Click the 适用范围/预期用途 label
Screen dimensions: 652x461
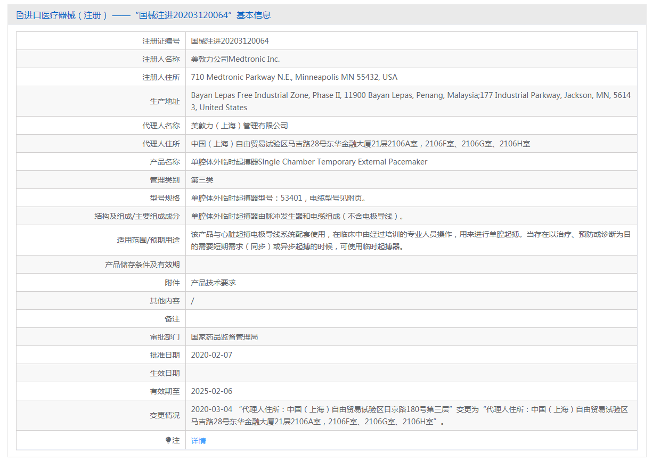[x=148, y=240]
